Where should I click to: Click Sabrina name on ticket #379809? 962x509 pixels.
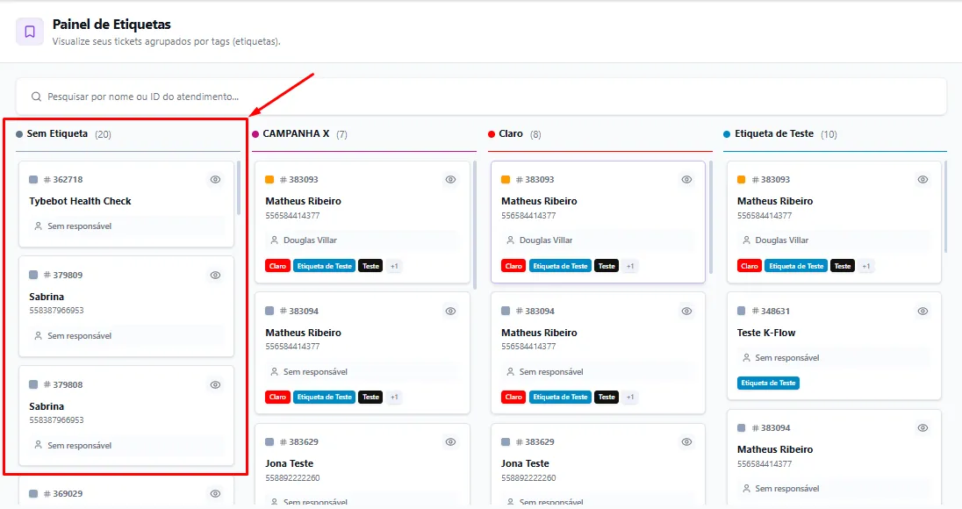(x=47, y=297)
